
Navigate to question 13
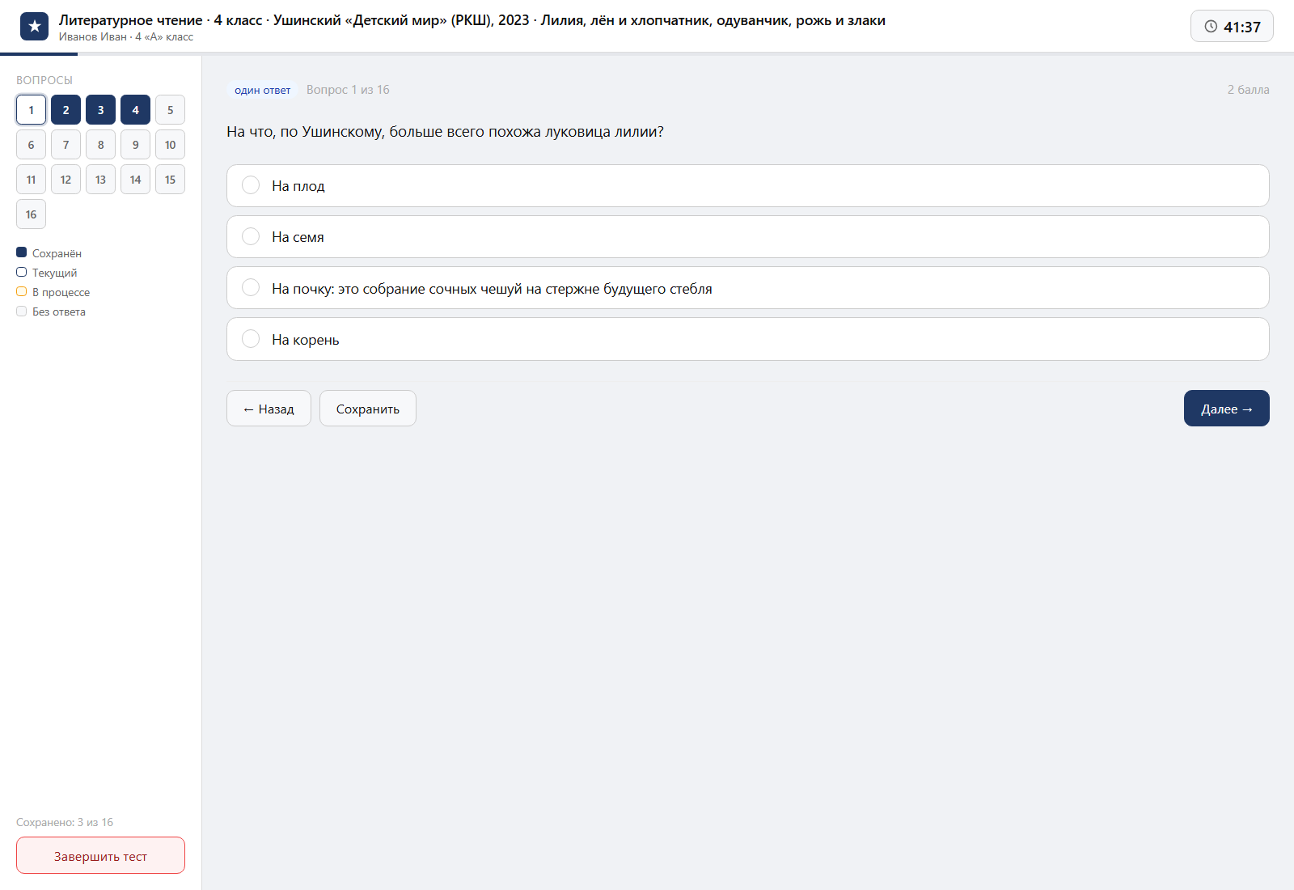coord(100,180)
